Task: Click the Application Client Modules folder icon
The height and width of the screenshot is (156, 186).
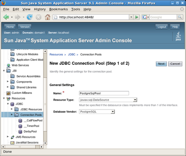Action: [x=12, y=60]
